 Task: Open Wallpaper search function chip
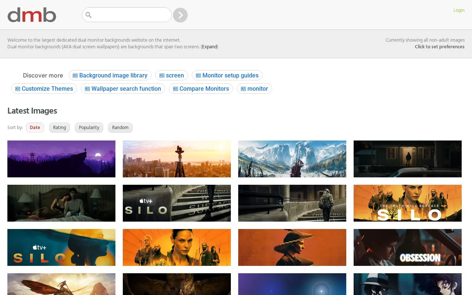(123, 88)
